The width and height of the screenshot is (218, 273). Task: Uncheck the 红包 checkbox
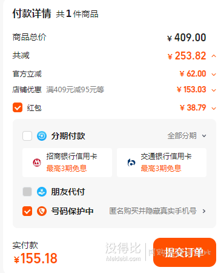click(18, 107)
